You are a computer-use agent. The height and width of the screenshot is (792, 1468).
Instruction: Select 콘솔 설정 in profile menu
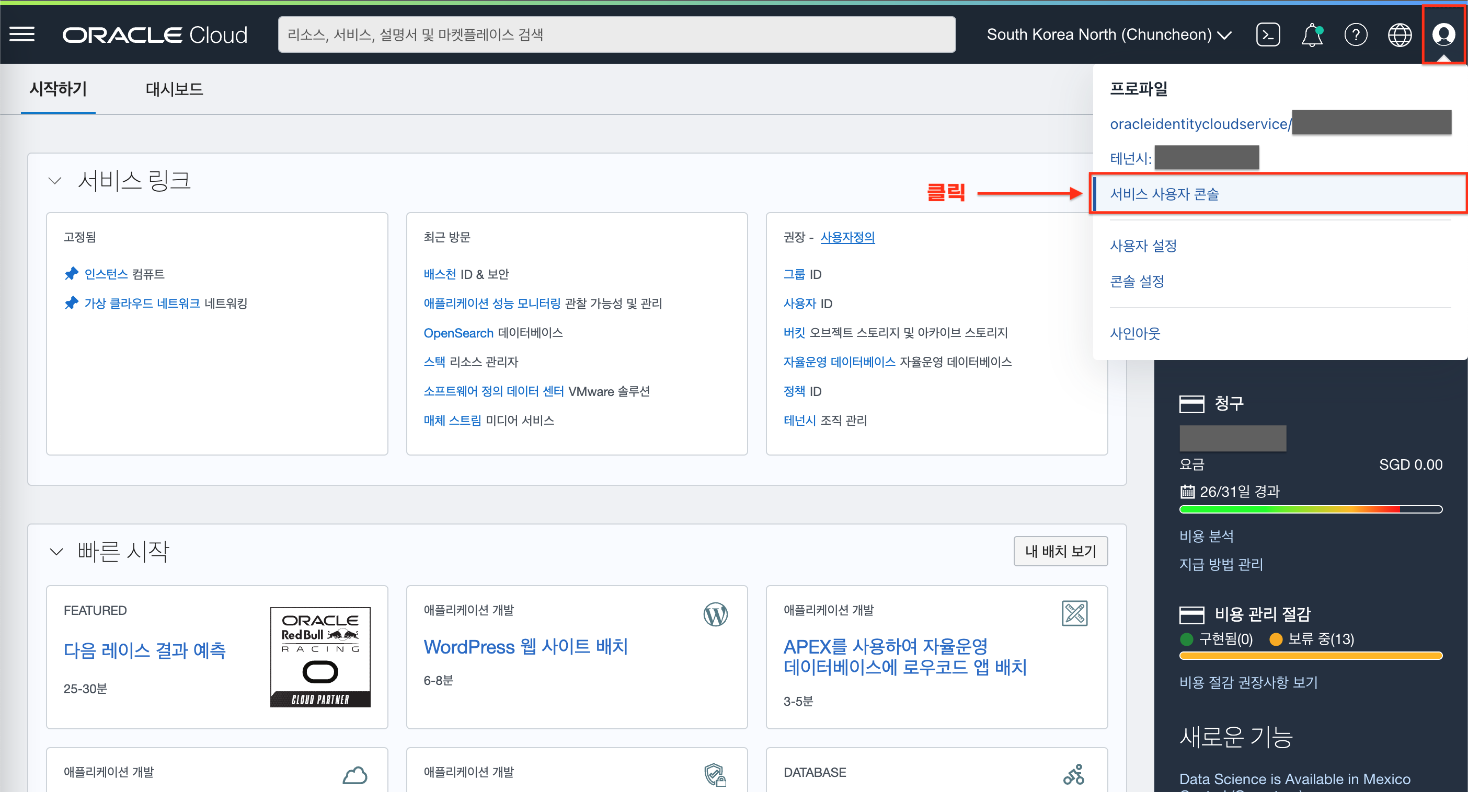point(1137,281)
